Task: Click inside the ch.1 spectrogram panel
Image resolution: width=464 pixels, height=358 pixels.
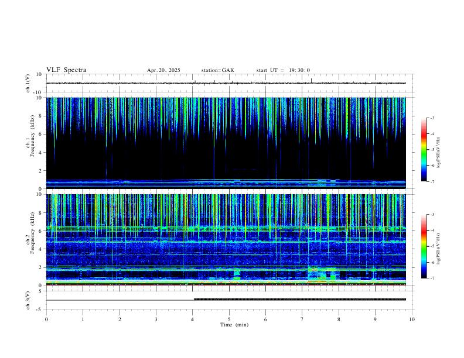Action: (226, 143)
